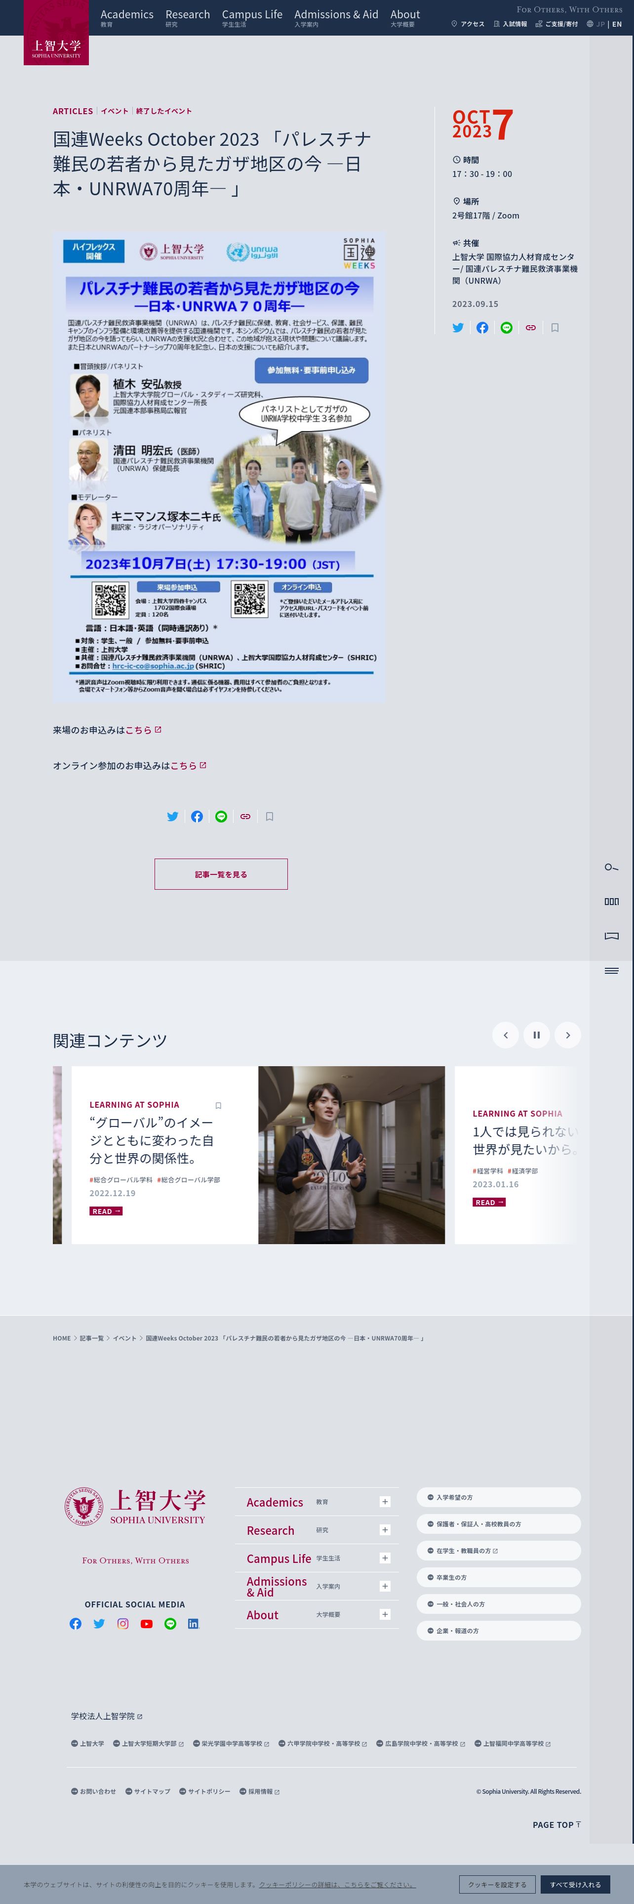Open footer Twitter social icon
634x1904 pixels.
click(x=99, y=1624)
